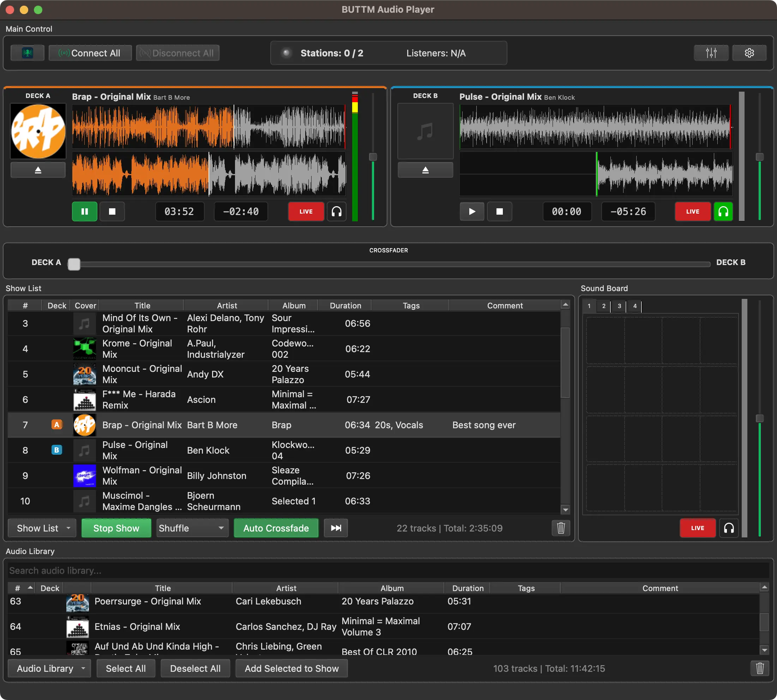The height and width of the screenshot is (700, 777).
Task: Open the Audio Library dropdown menu
Action: coord(49,669)
